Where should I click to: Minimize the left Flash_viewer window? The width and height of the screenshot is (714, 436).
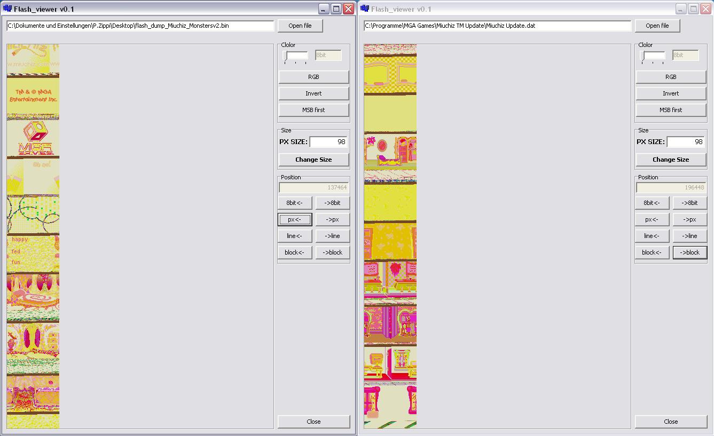pyautogui.click(x=324, y=9)
